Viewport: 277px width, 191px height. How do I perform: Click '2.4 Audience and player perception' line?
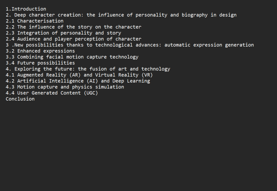(x=74, y=39)
